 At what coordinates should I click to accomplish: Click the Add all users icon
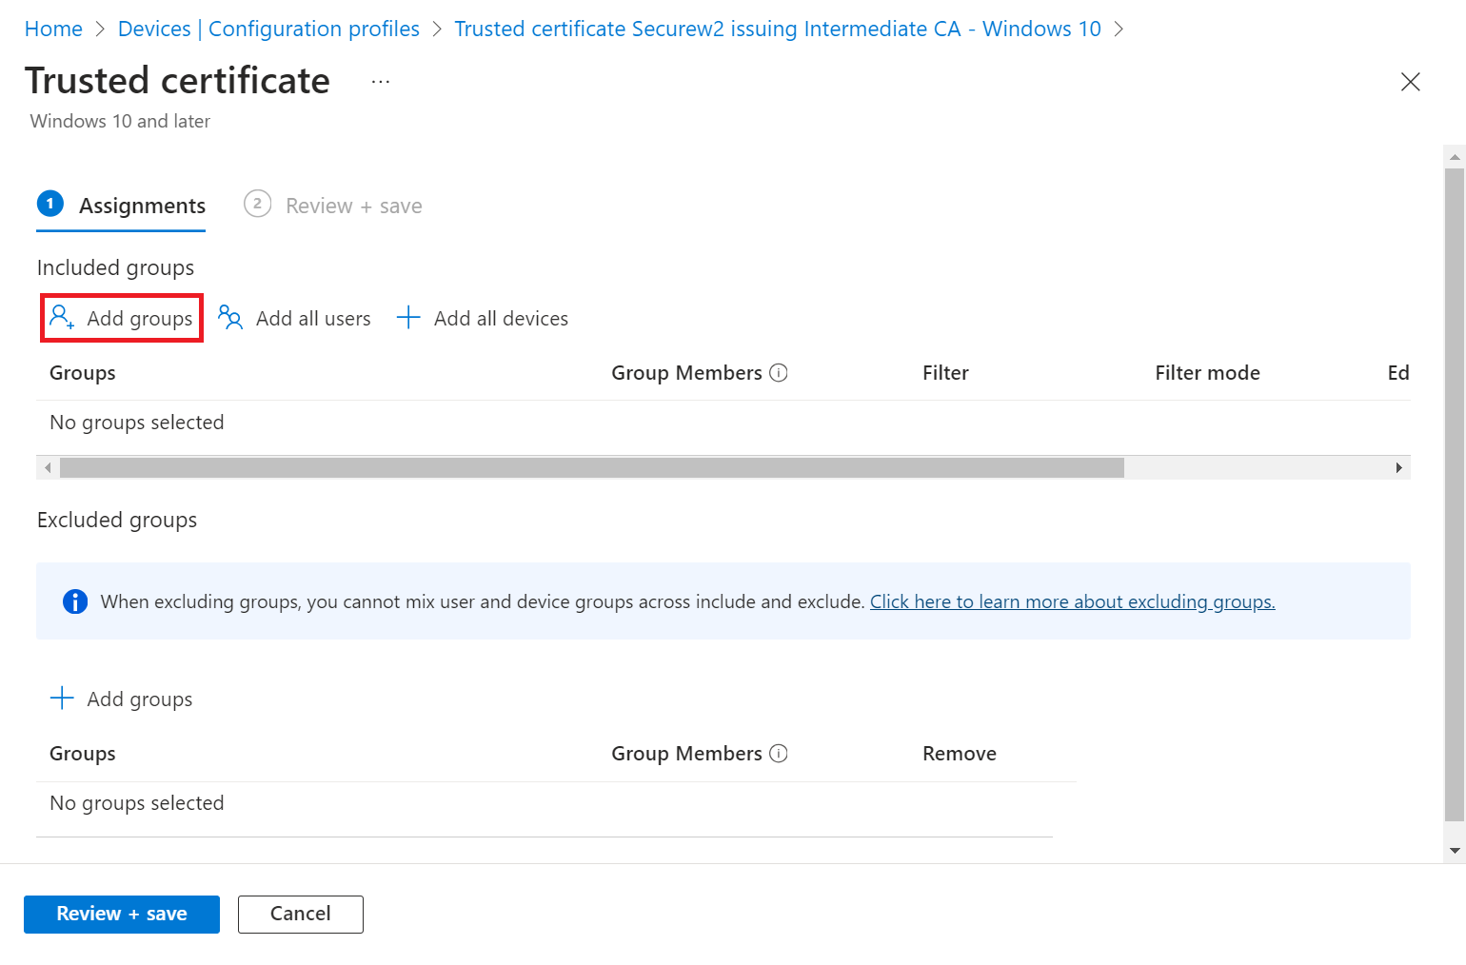[x=230, y=318]
